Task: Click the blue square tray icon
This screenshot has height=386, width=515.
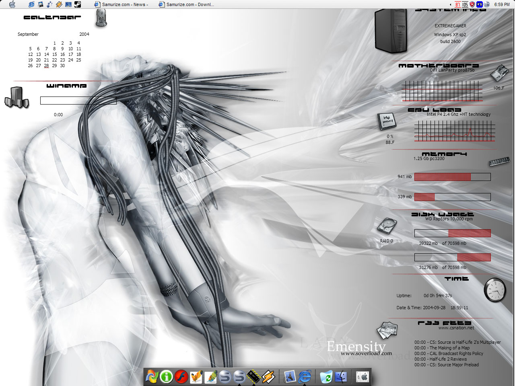Action: pos(480,4)
